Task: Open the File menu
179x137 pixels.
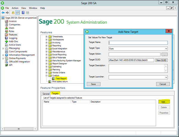Action: pyautogui.click(x=7, y=8)
